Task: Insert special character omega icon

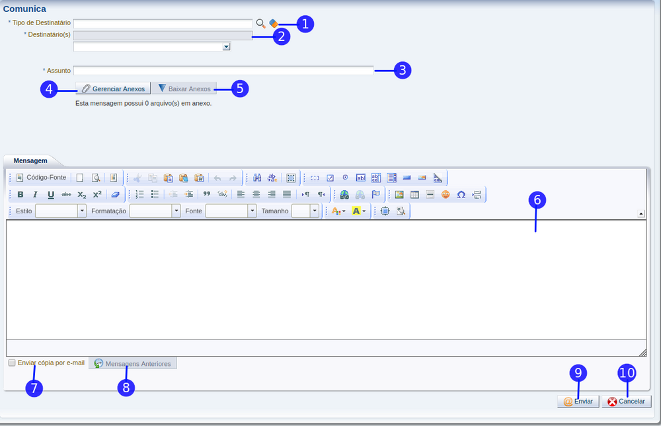Action: (x=461, y=195)
